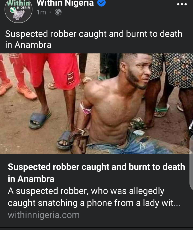
Task: Open the Within Nigeria page name
Action: 65,3
